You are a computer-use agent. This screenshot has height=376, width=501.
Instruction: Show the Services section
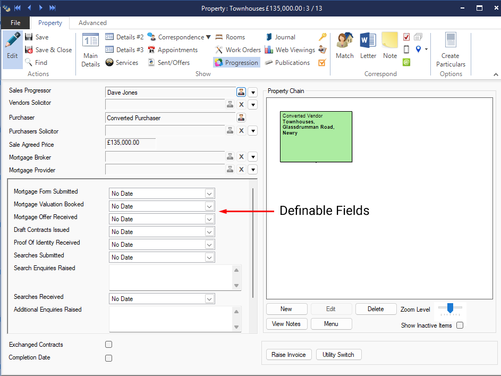(x=122, y=63)
